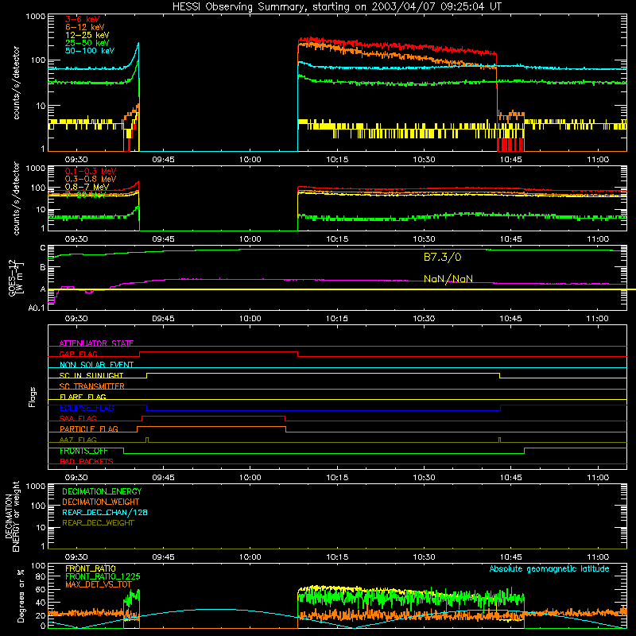Select the ATTENUATOR_STATE flag label
This screenshot has height=636, width=636.
pyautogui.click(x=96, y=343)
